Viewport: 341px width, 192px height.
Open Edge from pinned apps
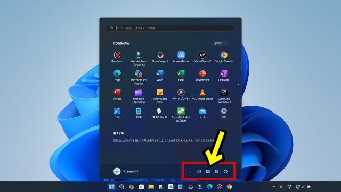(117, 76)
